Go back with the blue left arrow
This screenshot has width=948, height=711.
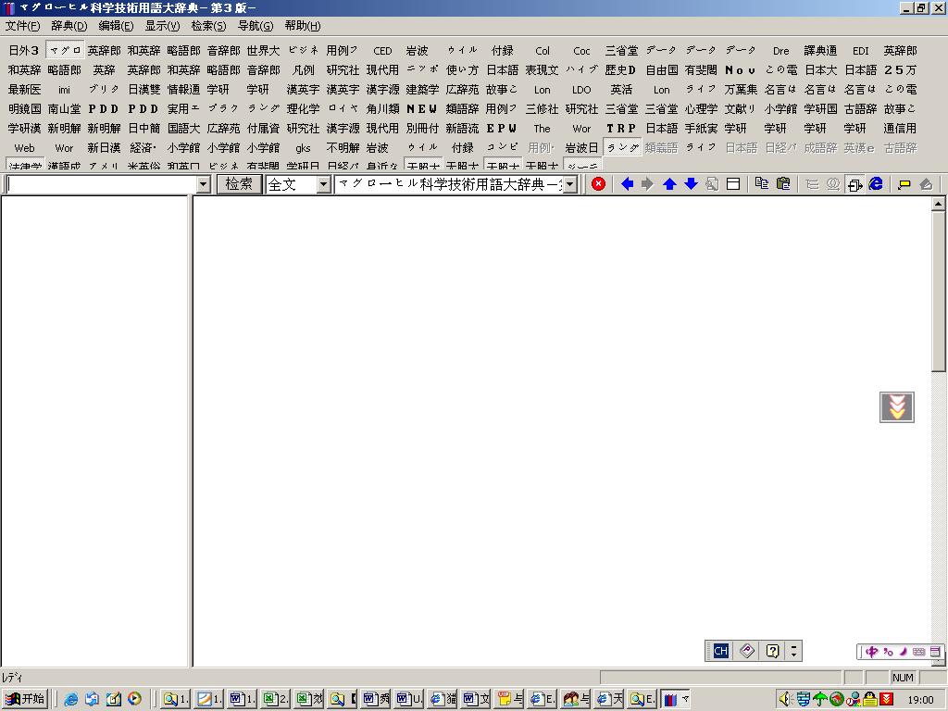[x=627, y=184]
